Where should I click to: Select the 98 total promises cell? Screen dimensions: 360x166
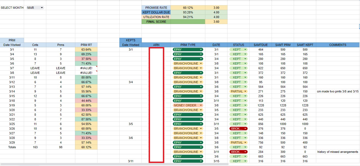click(x=61, y=147)
